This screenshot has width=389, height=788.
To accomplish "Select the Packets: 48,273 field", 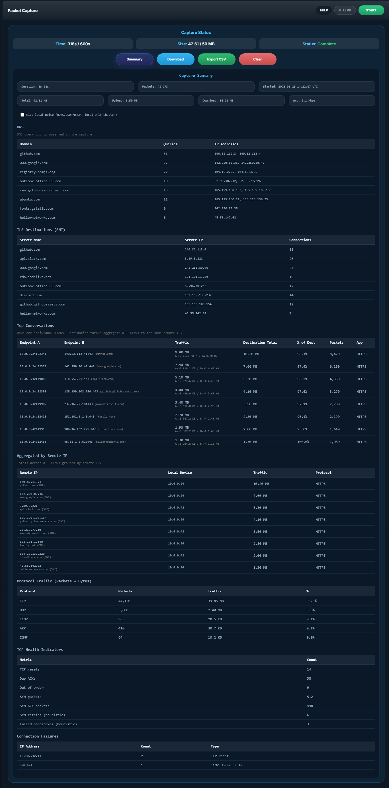I will point(196,87).
